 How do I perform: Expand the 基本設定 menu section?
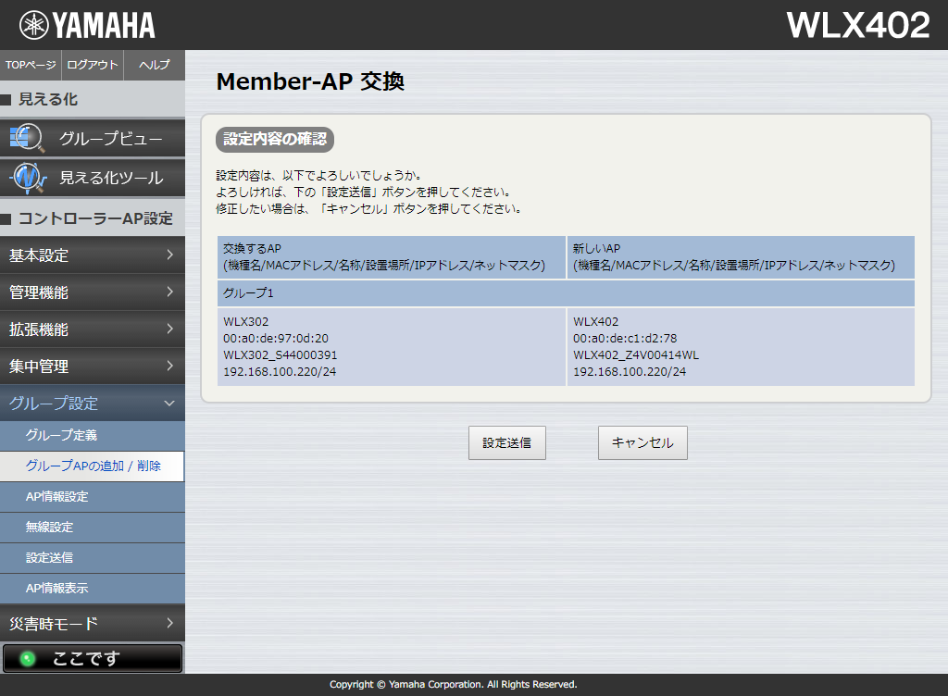[x=92, y=255]
